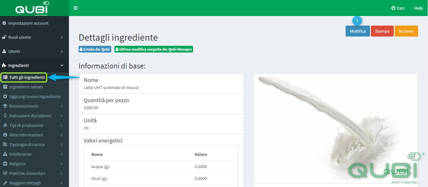Click the Acqua (g) row label
Viewport: 428px width, 187px height.
[x=101, y=167]
